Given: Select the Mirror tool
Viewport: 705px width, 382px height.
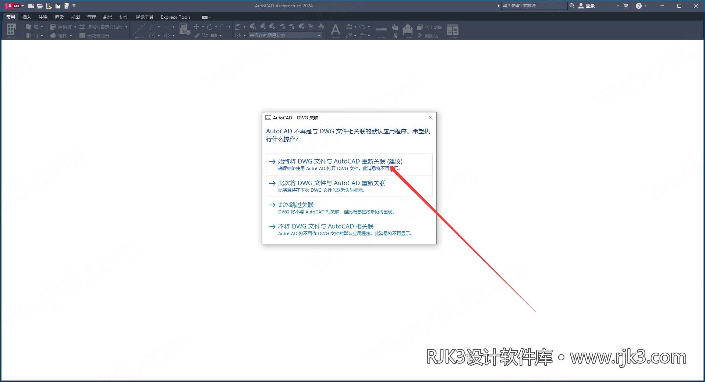Looking at the screenshot, I should (214, 36).
